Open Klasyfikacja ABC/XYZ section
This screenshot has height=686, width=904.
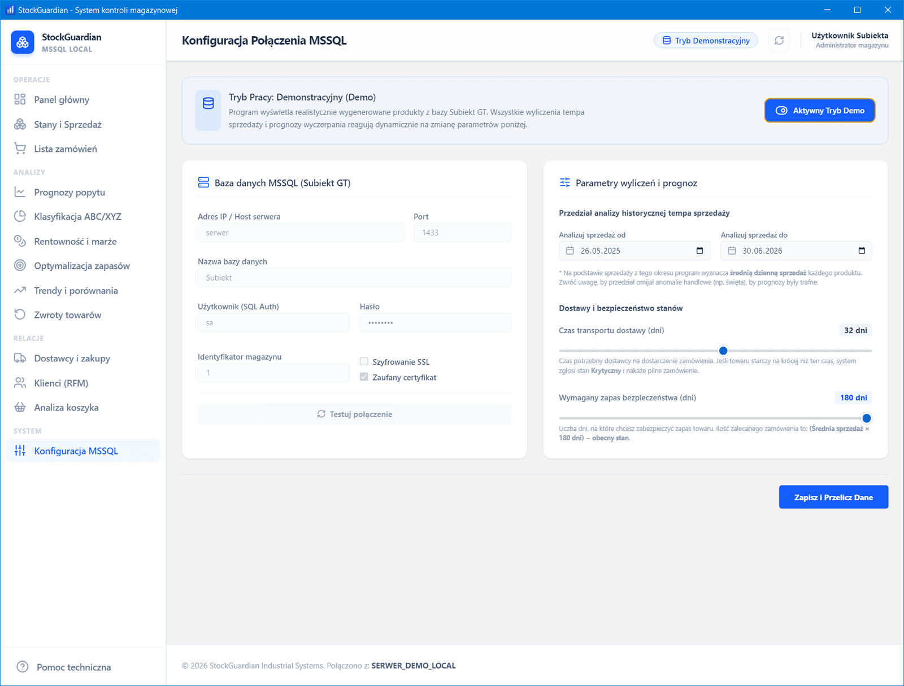tap(83, 216)
